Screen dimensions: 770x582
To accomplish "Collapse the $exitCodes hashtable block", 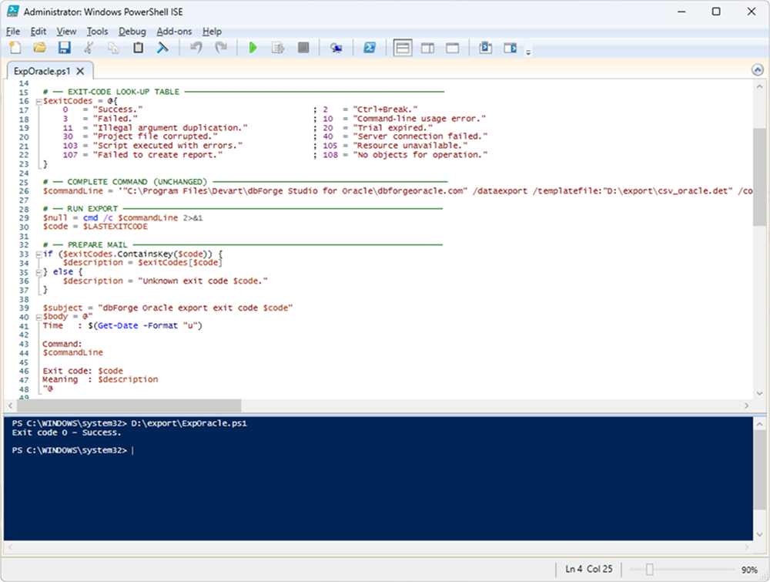I will coord(38,101).
